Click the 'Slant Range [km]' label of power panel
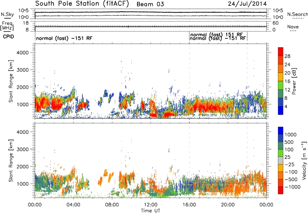Viewport: 308px width, 213px height. click(11, 81)
